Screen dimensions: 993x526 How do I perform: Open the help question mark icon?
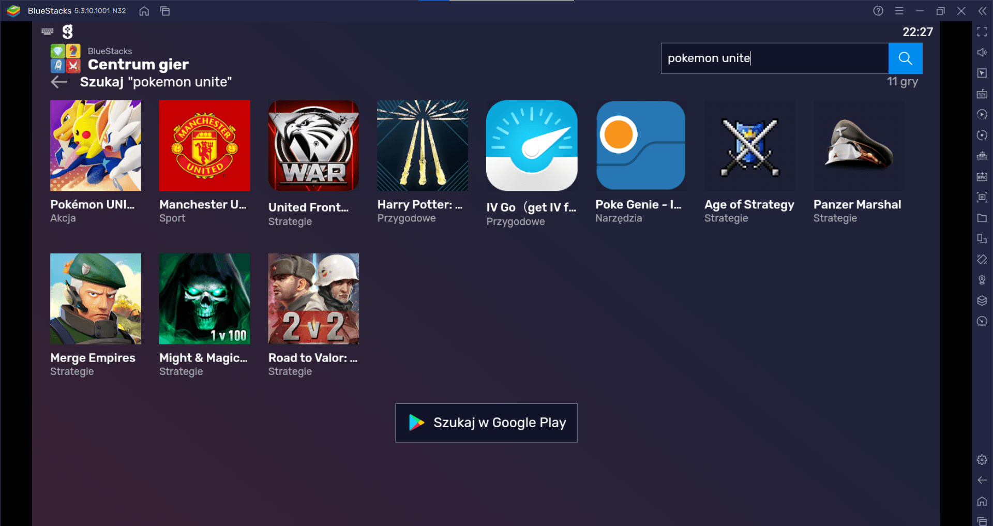pos(878,11)
